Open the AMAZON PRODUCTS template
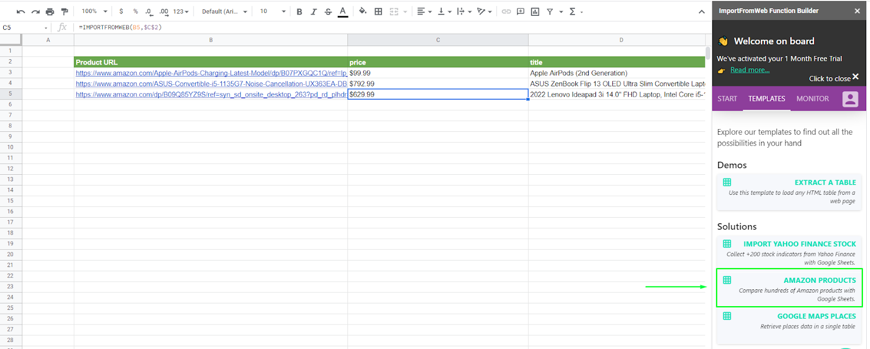This screenshot has width=870, height=349. point(790,288)
